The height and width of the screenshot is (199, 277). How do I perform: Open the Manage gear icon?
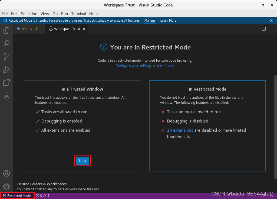(x=6, y=186)
